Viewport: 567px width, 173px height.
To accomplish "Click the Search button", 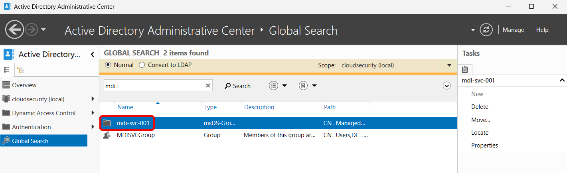I will point(237,86).
